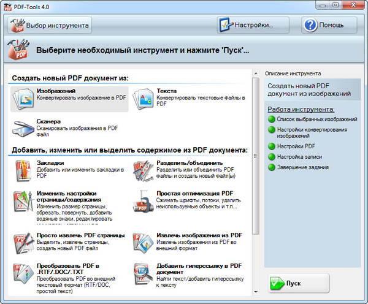Viewport: 368px width, 304px height.
Task: Select the Изображений image-to-PDF icon
Action: point(23,99)
